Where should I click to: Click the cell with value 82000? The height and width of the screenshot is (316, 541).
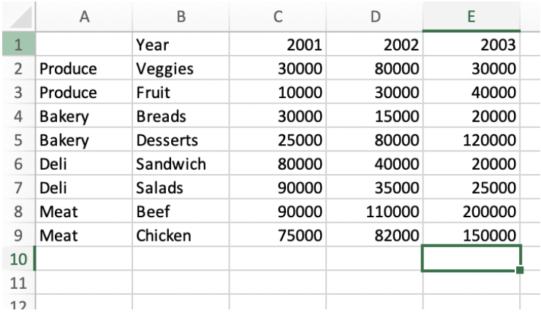374,235
